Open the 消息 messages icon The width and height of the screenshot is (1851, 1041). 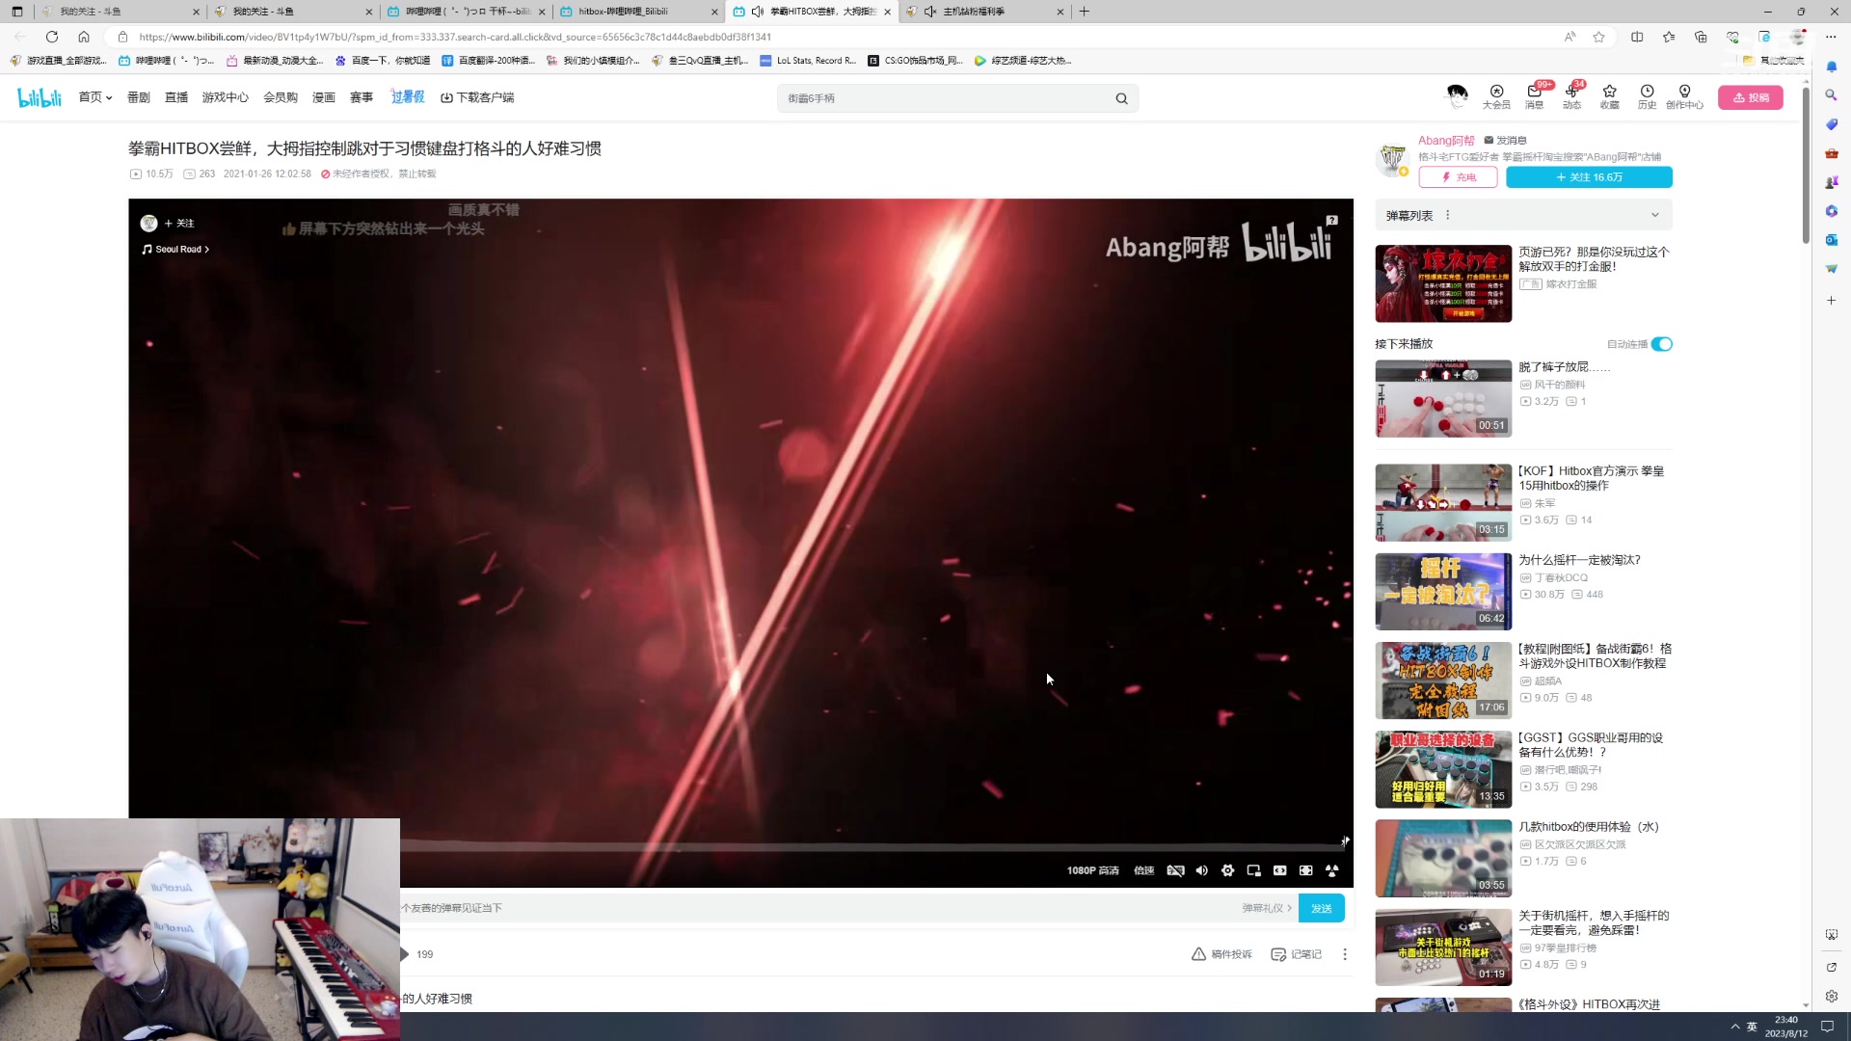point(1534,96)
